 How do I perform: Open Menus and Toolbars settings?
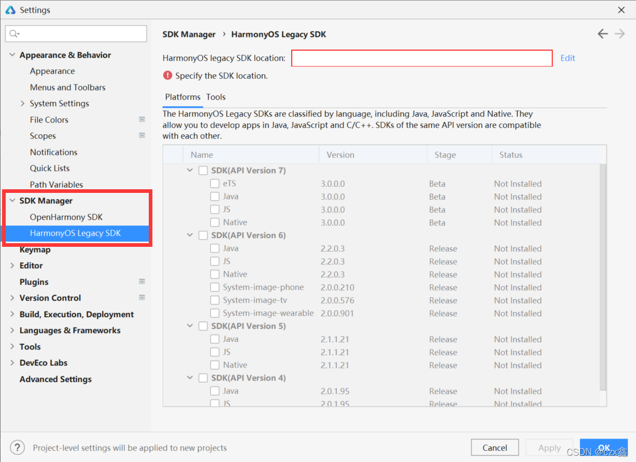coord(68,87)
